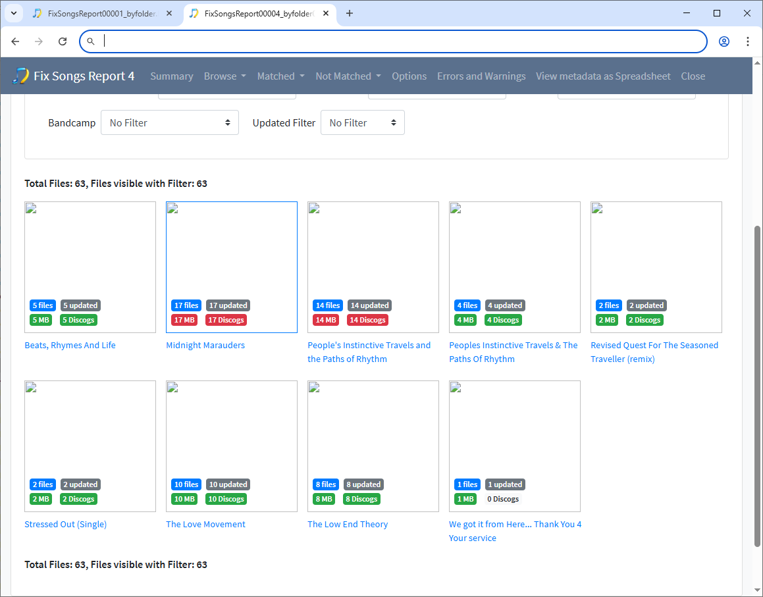Open The Love Movement album link
The width and height of the screenshot is (763, 597).
point(205,524)
